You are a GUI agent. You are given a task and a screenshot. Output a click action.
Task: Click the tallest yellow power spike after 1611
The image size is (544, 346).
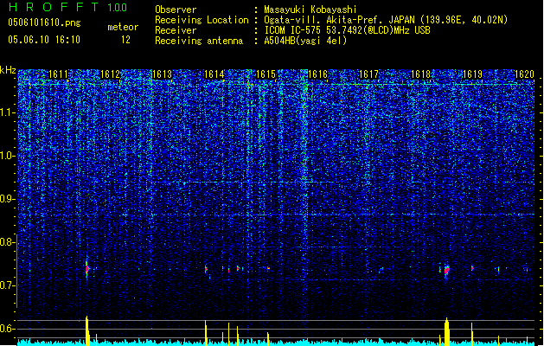87,330
